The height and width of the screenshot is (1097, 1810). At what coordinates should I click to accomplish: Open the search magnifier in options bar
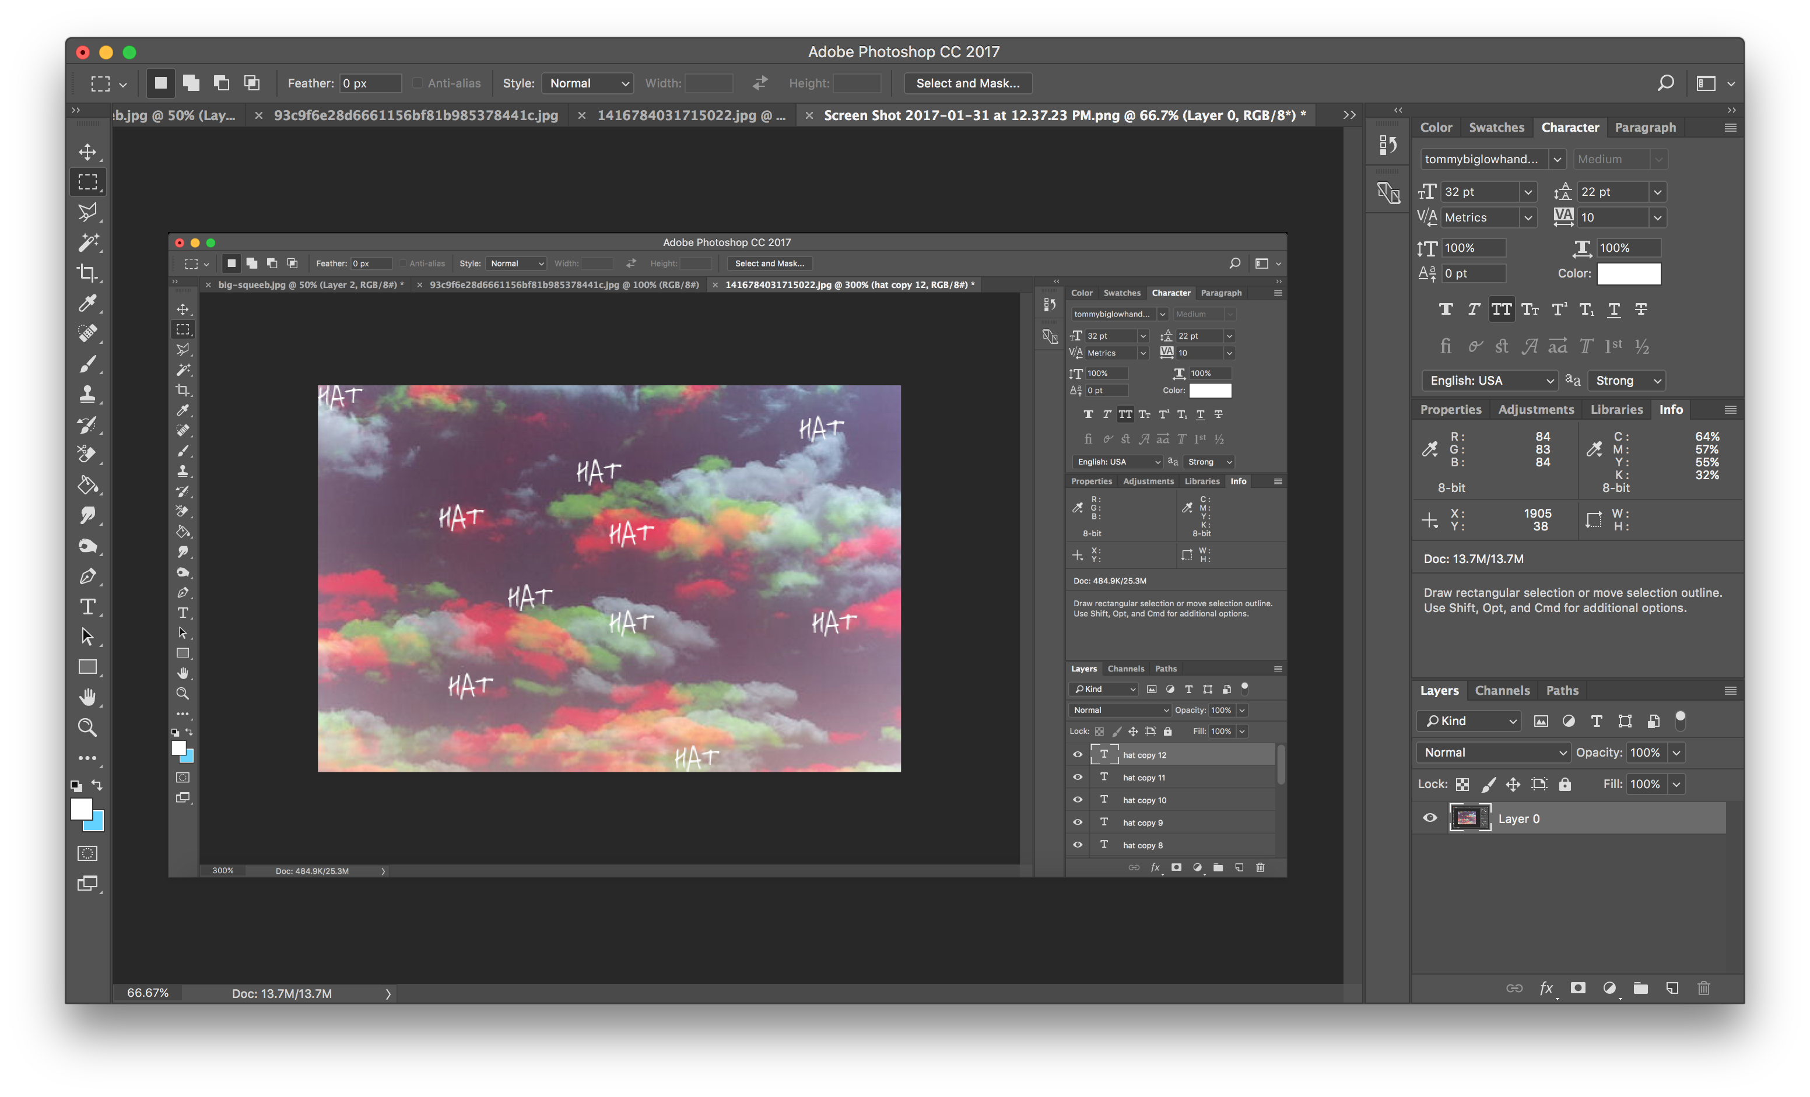pyautogui.click(x=1666, y=83)
